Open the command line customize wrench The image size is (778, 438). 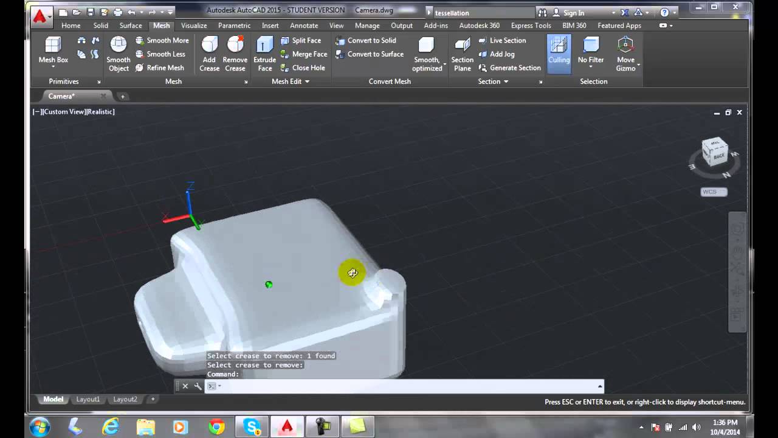[x=198, y=386]
